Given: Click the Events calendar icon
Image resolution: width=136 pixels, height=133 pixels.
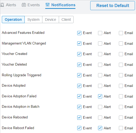Looking at the screenshot, I should [x=24, y=5].
